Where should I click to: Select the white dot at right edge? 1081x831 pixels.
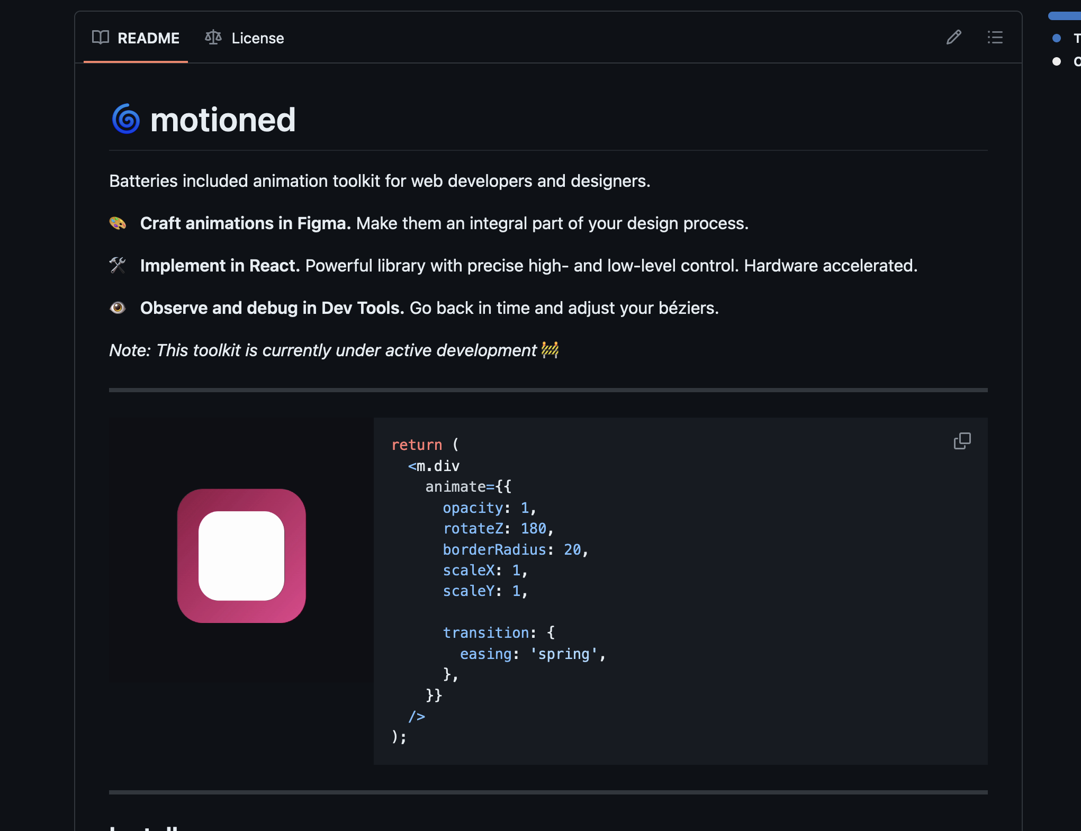coord(1057,61)
